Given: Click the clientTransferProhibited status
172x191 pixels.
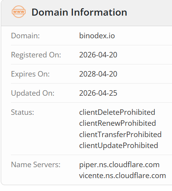Looking at the screenshot, I should point(121,134).
